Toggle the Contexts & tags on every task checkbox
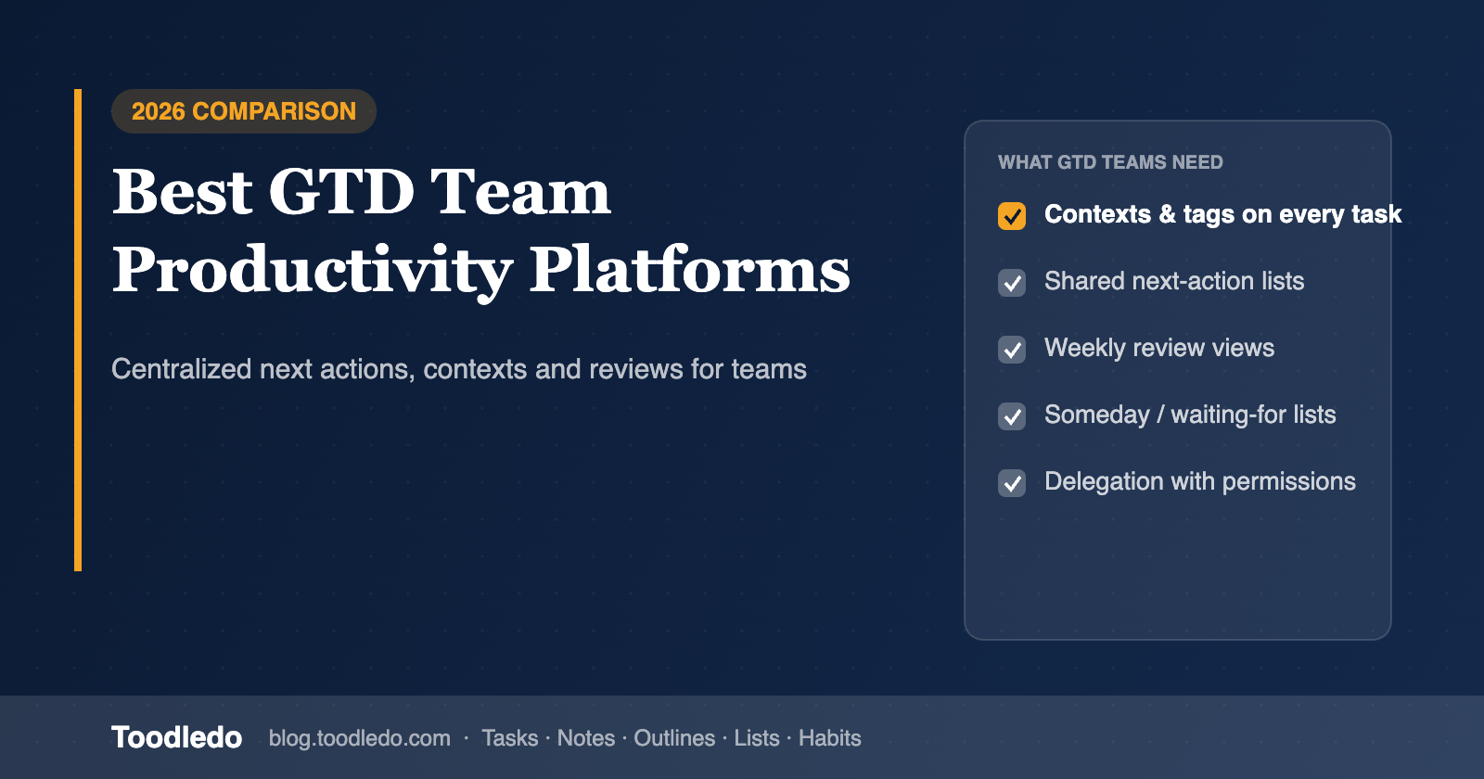The width and height of the screenshot is (1484, 779). tap(1012, 215)
